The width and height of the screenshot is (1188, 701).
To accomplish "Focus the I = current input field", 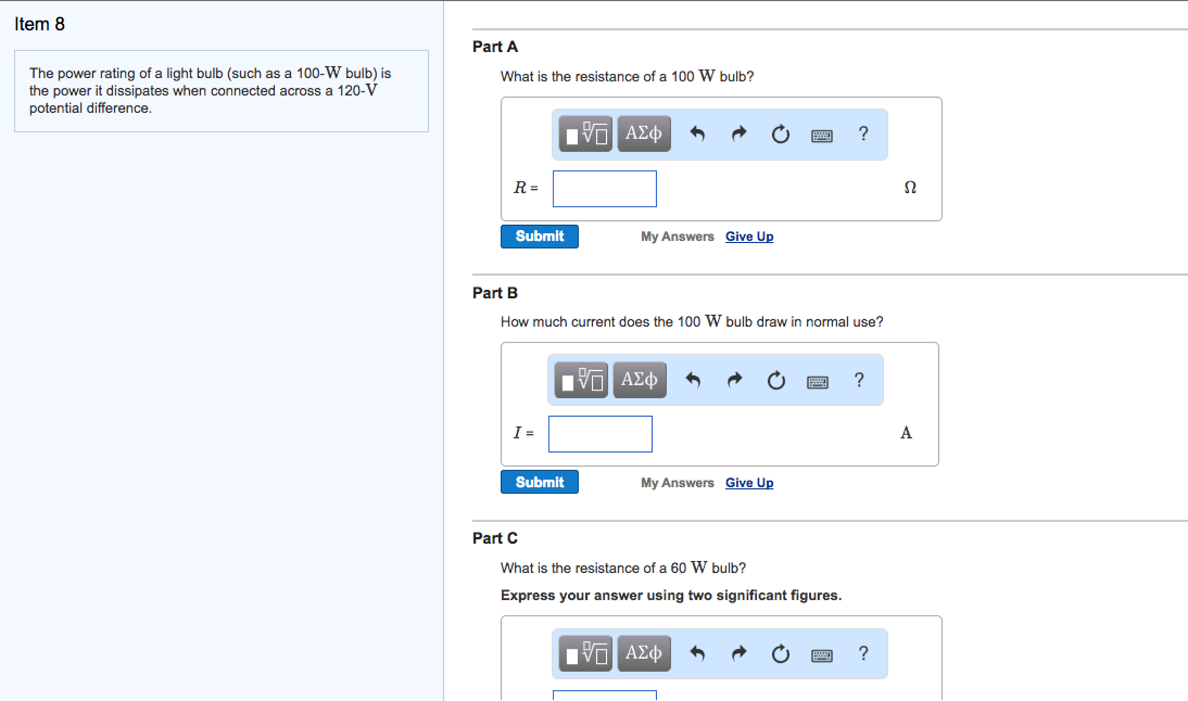I will coord(600,434).
